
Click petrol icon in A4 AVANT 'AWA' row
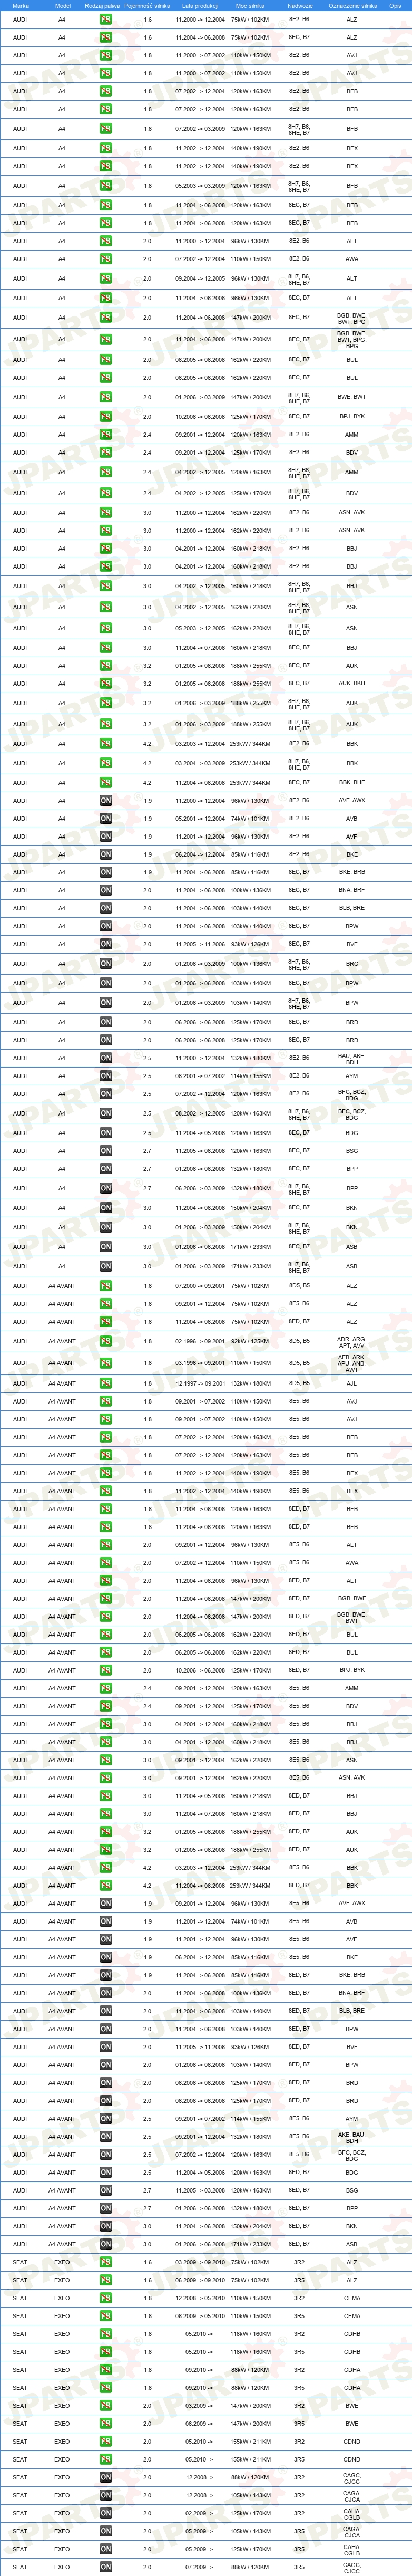106,1563
